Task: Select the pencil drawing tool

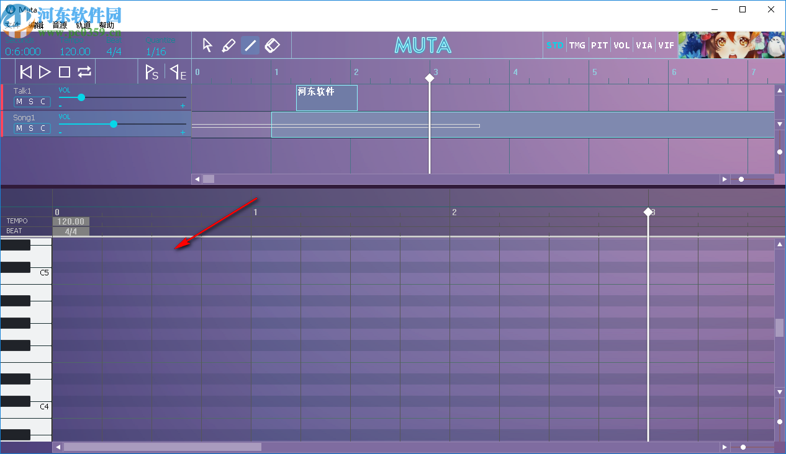Action: (x=229, y=45)
